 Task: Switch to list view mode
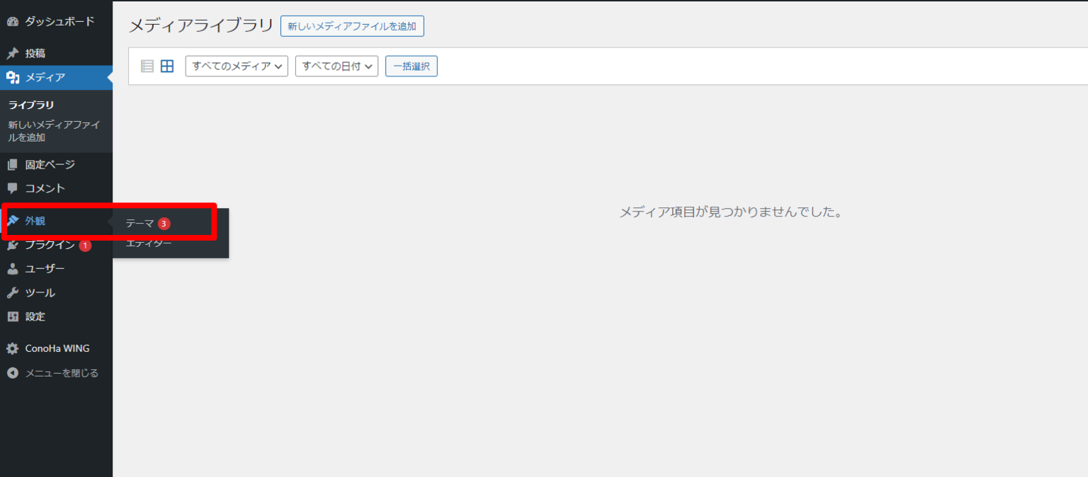[x=147, y=67]
